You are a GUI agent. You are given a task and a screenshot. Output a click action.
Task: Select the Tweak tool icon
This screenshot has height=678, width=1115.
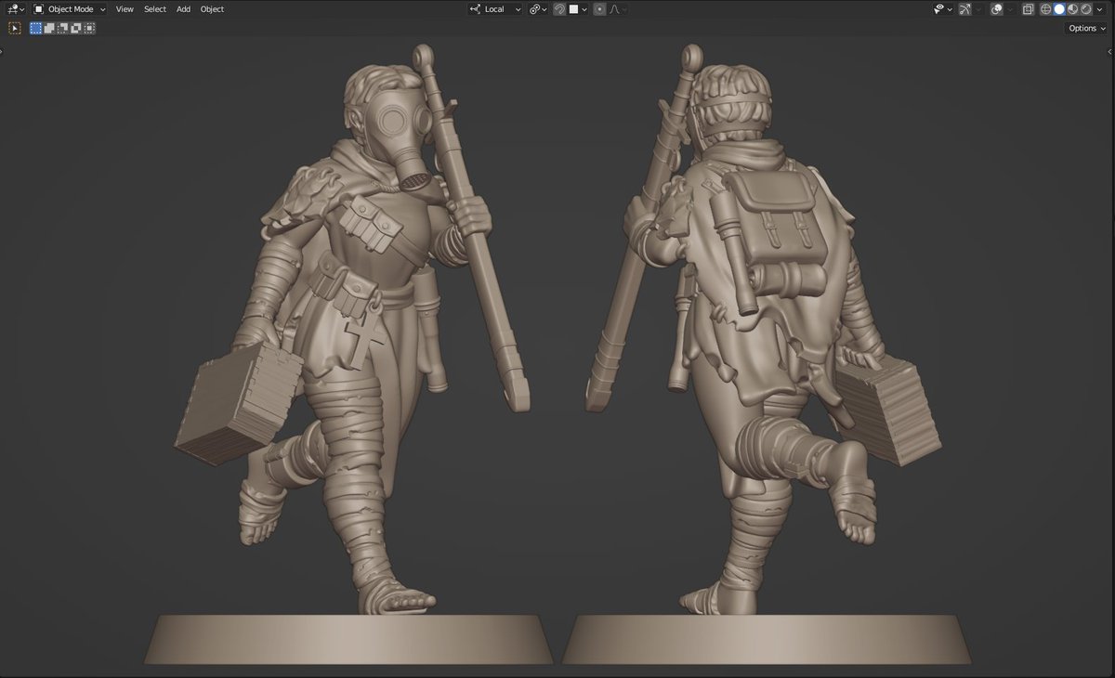pos(15,28)
